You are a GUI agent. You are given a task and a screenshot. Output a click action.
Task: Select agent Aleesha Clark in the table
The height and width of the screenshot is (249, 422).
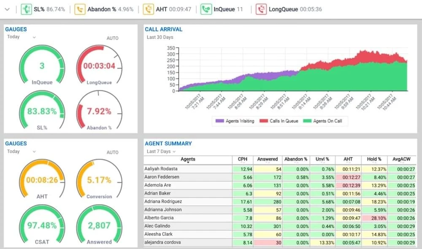click(x=158, y=234)
